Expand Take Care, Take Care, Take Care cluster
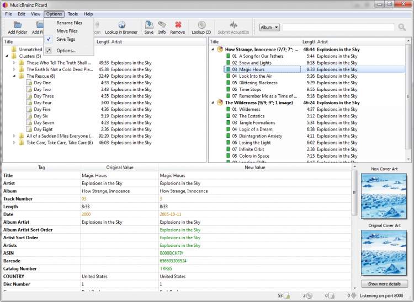This screenshot has width=414, height=302. click(x=14, y=143)
